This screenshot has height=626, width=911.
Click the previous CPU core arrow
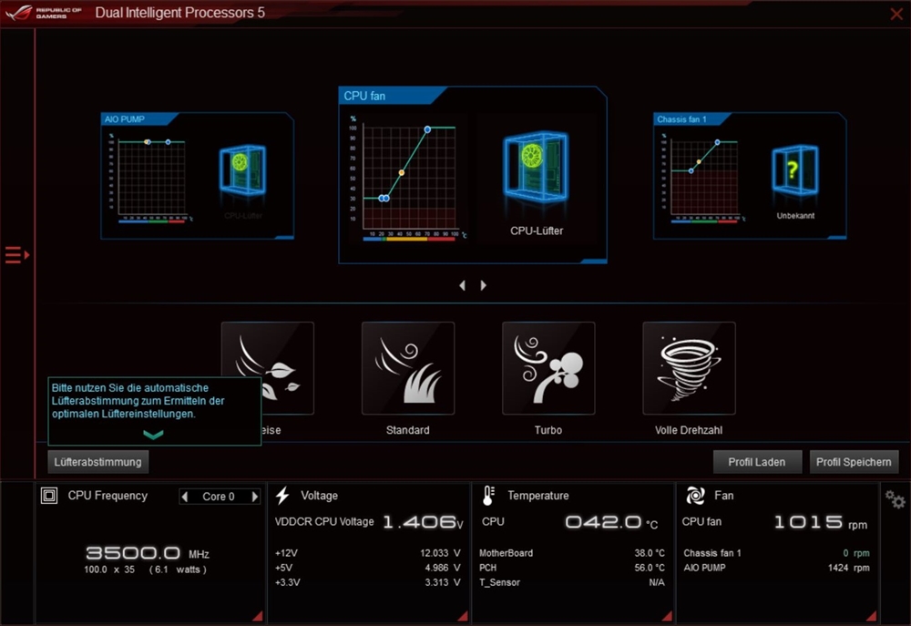coord(186,497)
